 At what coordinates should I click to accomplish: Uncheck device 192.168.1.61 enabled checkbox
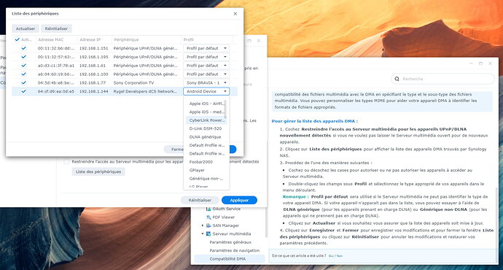point(23,66)
